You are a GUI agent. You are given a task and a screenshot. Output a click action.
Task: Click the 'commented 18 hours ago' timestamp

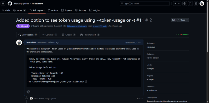(x=48, y=42)
